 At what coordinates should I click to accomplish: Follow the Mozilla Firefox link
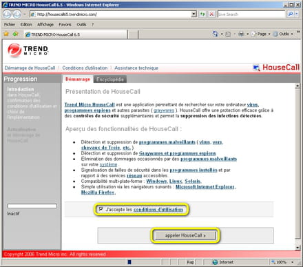[x=98, y=192]
